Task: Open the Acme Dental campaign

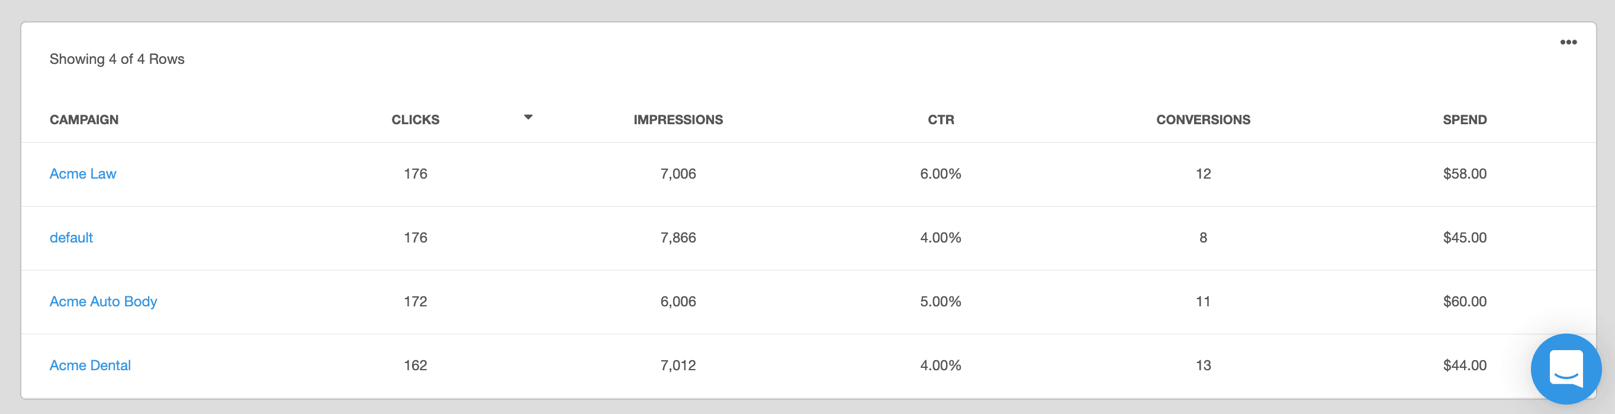Action: (90, 365)
